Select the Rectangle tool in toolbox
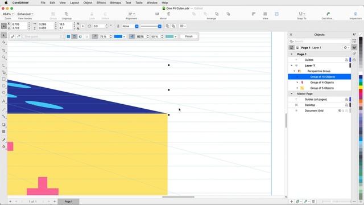Viewport: 364px width, 205px height. click(x=4, y=79)
